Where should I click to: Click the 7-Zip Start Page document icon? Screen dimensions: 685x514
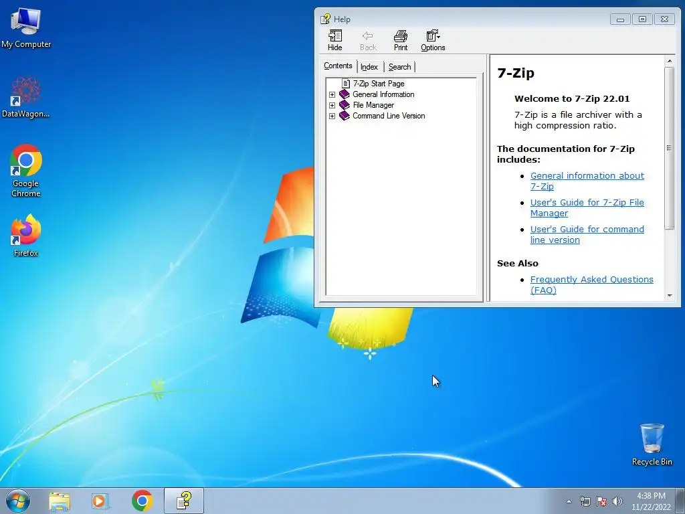tap(346, 84)
